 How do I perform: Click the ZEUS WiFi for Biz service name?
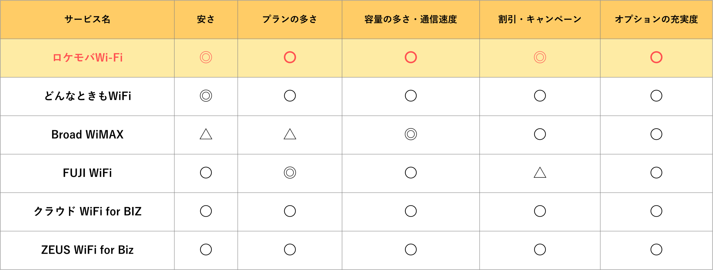87,250
